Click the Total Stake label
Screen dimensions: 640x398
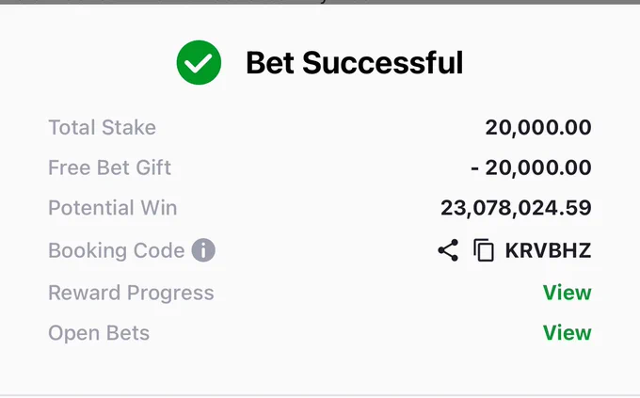click(102, 127)
